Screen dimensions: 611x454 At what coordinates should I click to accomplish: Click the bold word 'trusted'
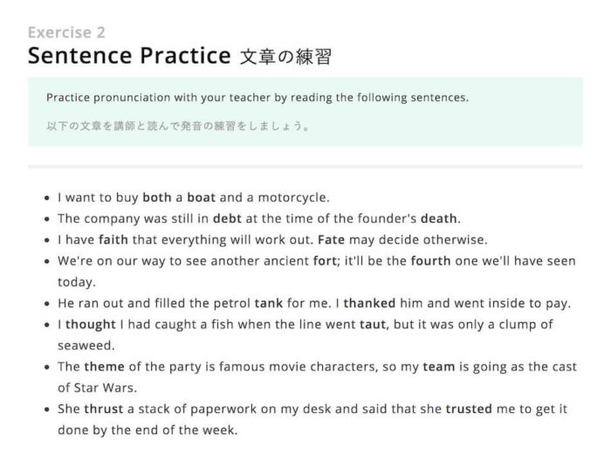coord(469,409)
